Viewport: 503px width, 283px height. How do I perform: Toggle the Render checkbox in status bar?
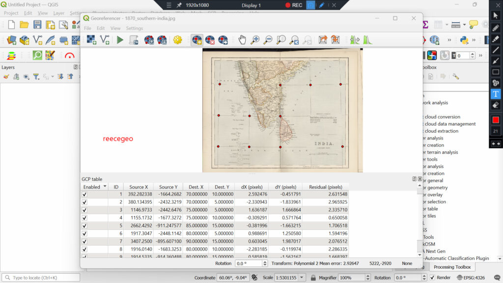point(432,278)
